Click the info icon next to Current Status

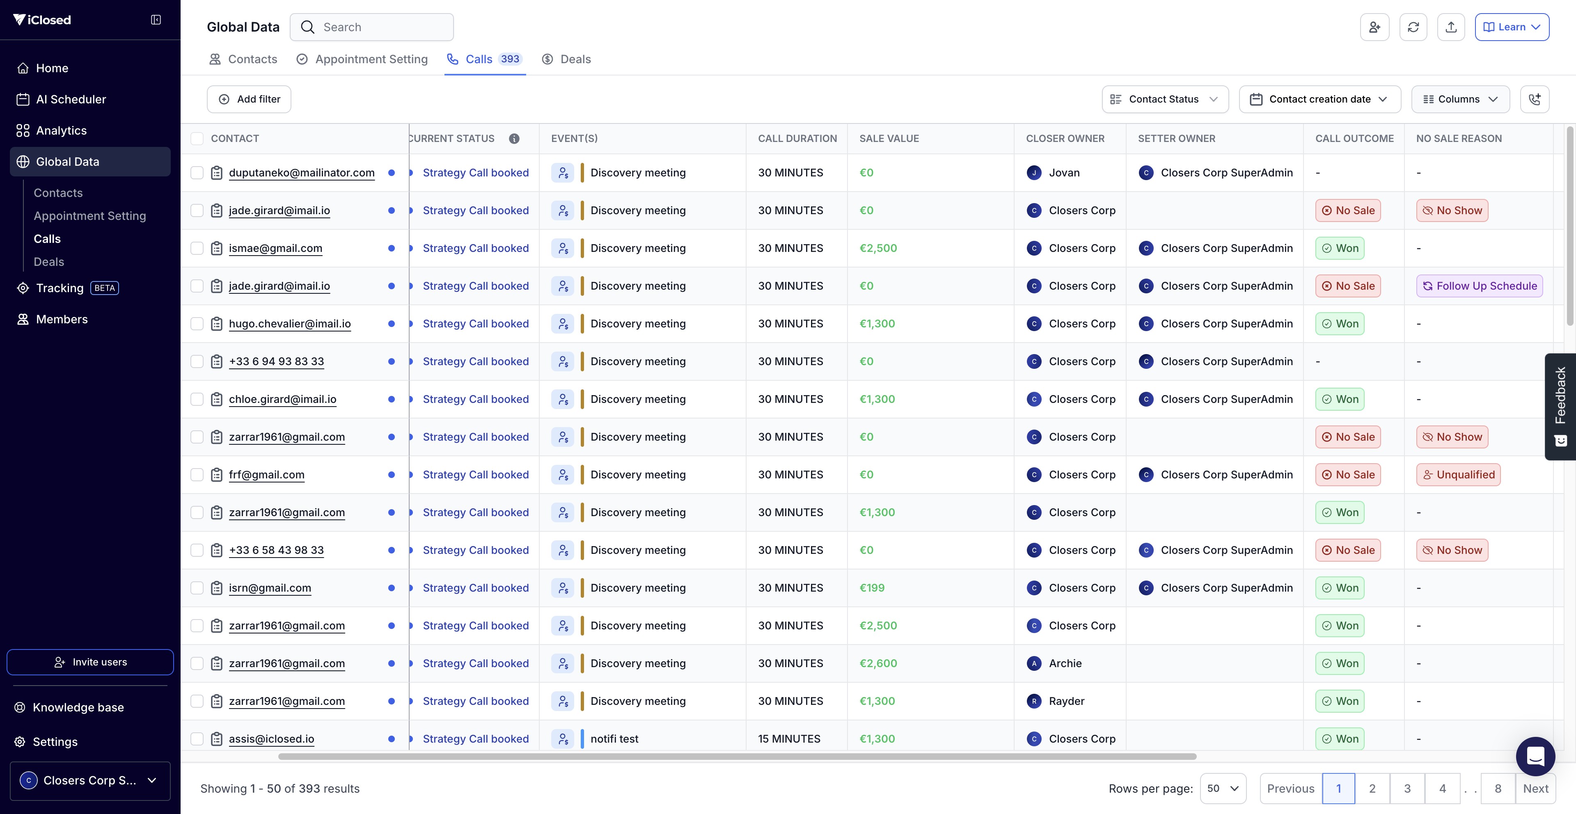click(514, 139)
